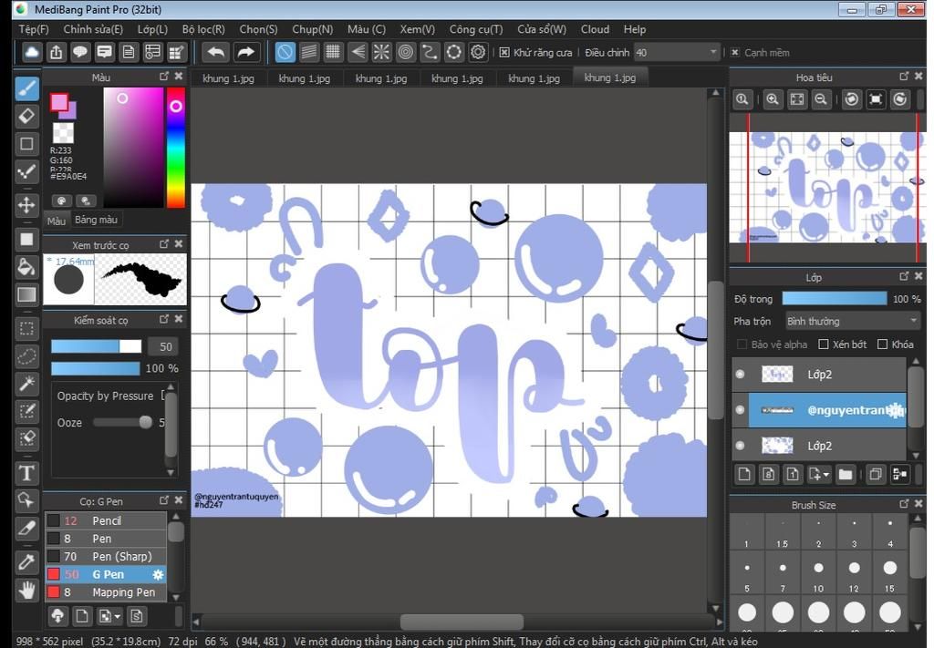
Task: Expand the add brush dropdown arrow
Action: (118, 616)
